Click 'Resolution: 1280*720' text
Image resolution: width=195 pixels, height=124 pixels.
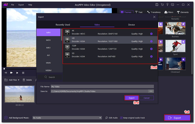click(x=107, y=49)
